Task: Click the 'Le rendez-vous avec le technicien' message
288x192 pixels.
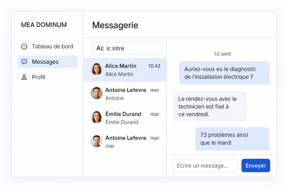Action: (210, 107)
